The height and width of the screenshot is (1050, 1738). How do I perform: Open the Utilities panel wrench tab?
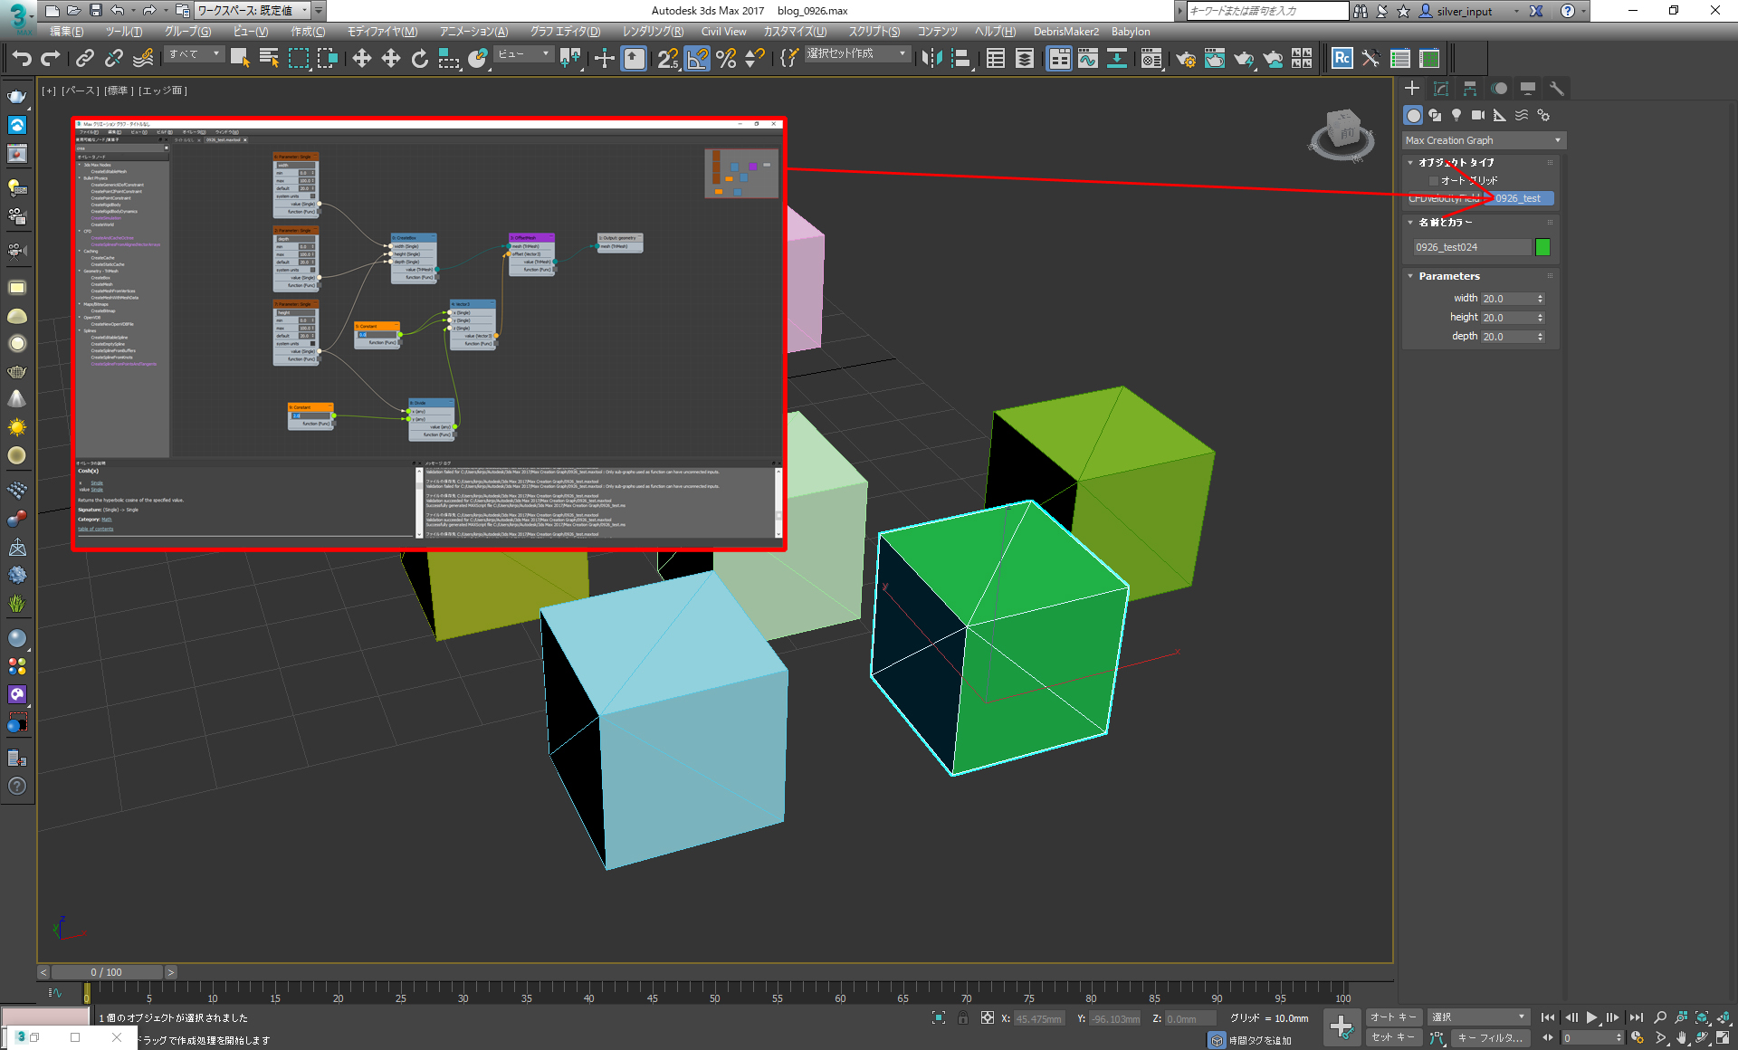click(1557, 88)
